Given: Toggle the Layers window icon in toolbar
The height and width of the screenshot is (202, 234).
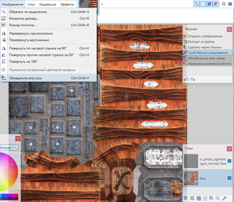Looking at the screenshot, I should [209, 4].
